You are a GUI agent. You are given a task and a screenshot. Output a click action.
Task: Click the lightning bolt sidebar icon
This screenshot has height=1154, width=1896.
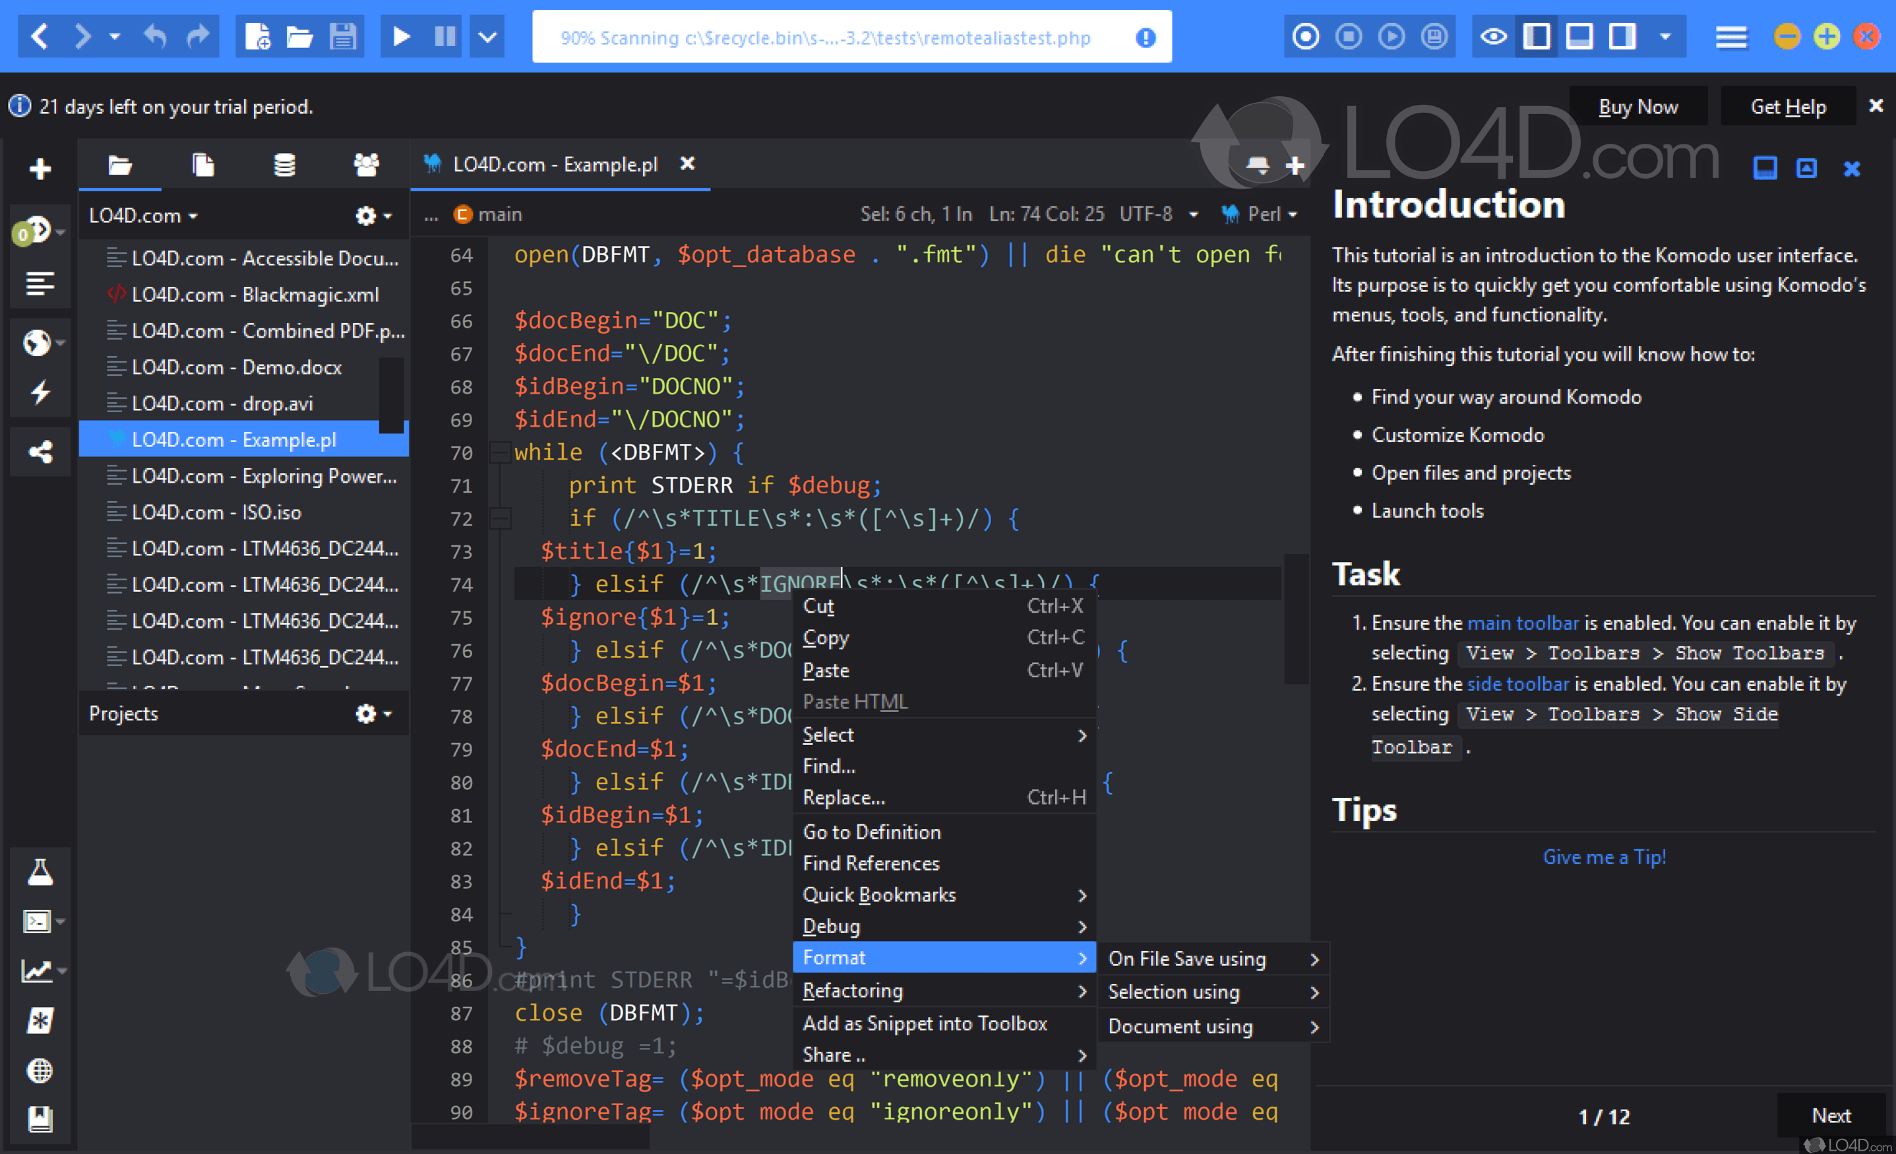pyautogui.click(x=40, y=392)
